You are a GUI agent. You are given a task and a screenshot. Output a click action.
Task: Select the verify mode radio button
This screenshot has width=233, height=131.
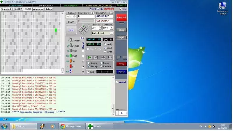pos(105,44)
